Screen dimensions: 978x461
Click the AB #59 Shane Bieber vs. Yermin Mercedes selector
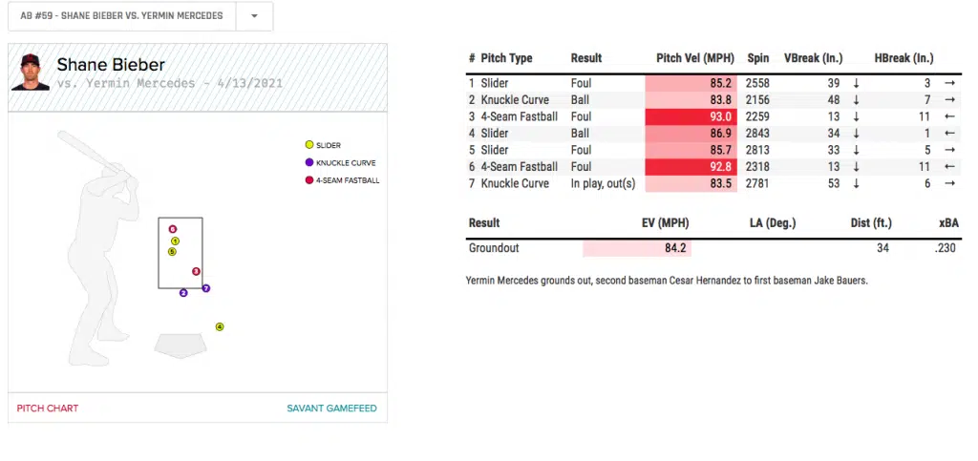pyautogui.click(x=121, y=16)
